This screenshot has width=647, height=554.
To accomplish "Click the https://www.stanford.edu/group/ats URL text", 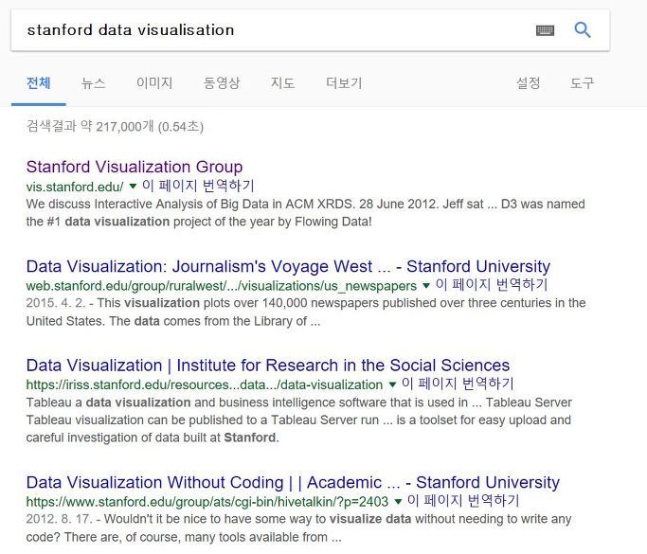I will tap(207, 502).
